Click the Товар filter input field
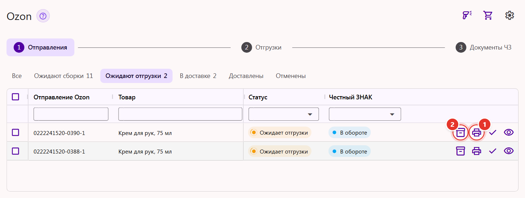Image resolution: width=525 pixels, height=198 pixels. pos(180,114)
